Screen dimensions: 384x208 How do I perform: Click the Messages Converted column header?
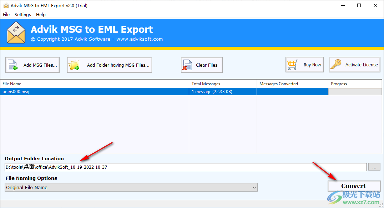[x=292, y=84]
